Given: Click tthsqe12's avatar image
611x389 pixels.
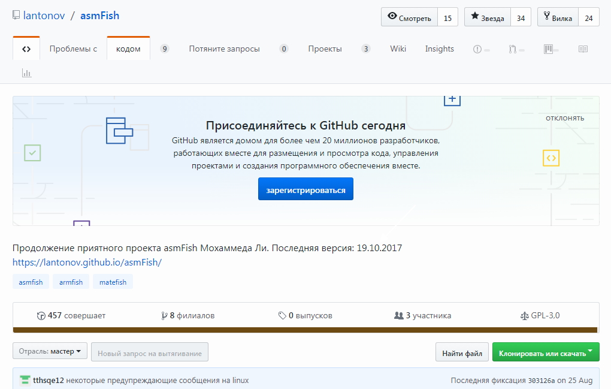Looking at the screenshot, I should (x=25, y=380).
